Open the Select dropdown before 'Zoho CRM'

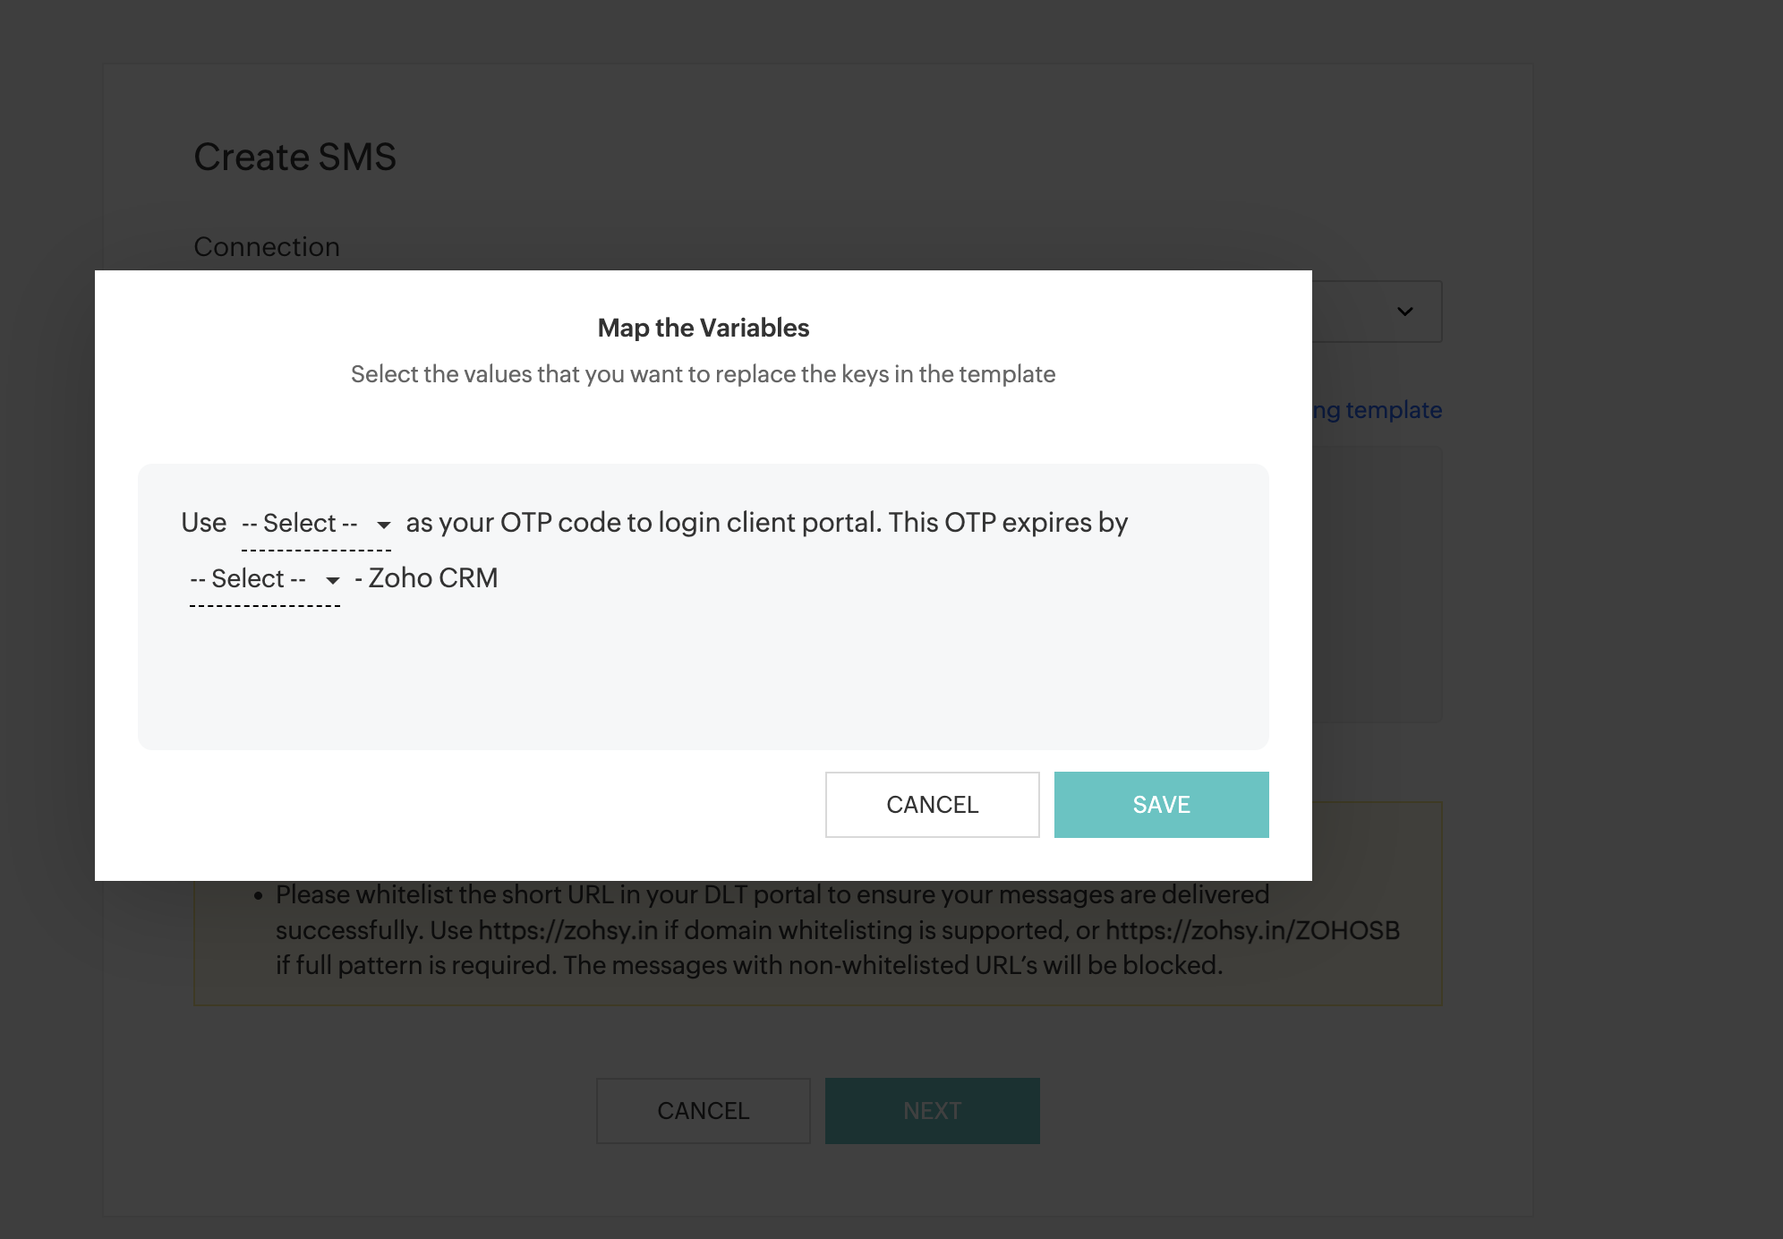[x=248, y=578]
